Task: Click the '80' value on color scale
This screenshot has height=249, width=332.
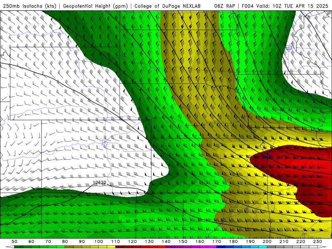Action: [x=65, y=242]
